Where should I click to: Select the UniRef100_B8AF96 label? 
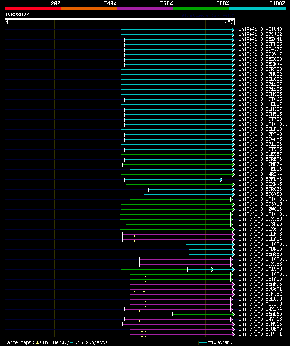coord(260,284)
